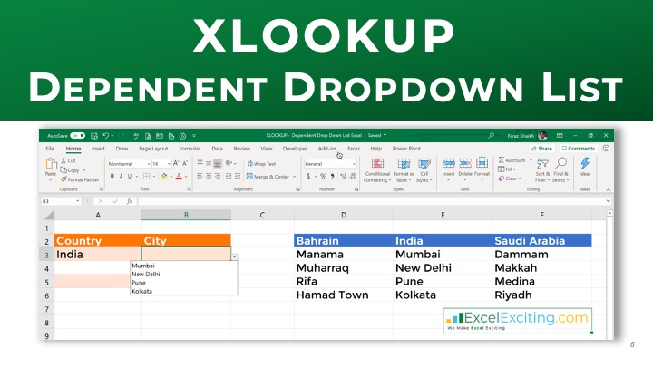Viewport: 653px width, 367px height.
Task: Switch to the Page Layout tab
Action: pos(153,149)
